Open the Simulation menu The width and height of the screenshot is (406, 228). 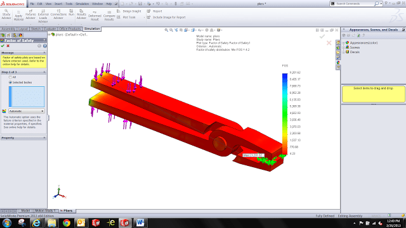point(82,4)
